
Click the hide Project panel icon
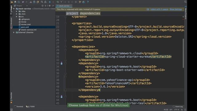point(53,6)
